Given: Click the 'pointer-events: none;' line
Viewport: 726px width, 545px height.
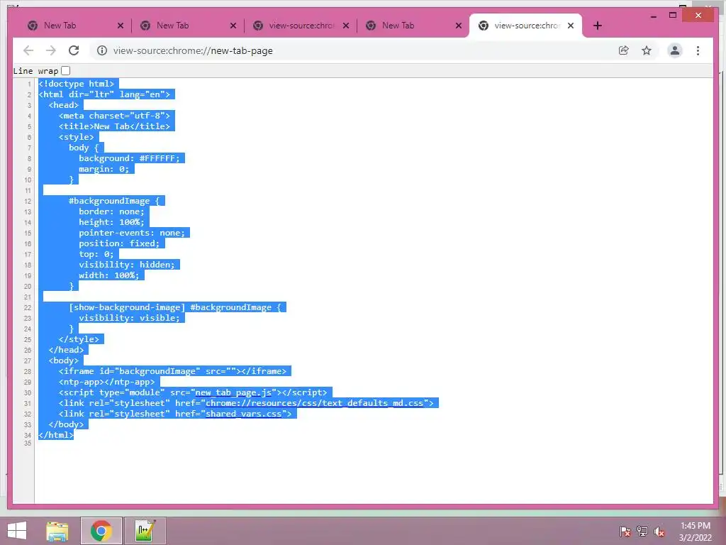Looking at the screenshot, I should [x=131, y=233].
